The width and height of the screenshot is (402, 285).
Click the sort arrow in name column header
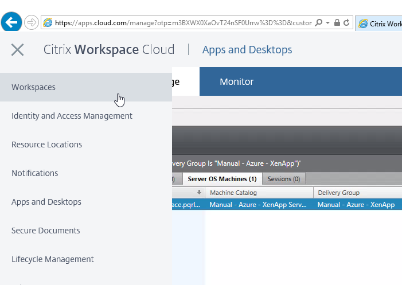pos(198,193)
